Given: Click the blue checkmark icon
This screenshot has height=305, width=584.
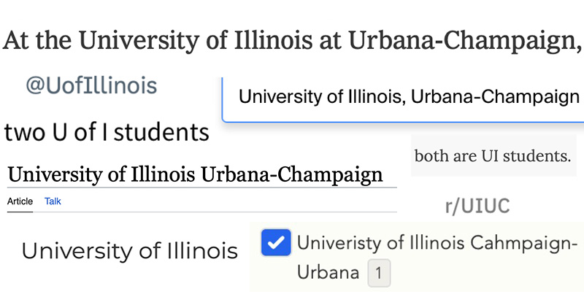Looking at the screenshot, I should (276, 242).
